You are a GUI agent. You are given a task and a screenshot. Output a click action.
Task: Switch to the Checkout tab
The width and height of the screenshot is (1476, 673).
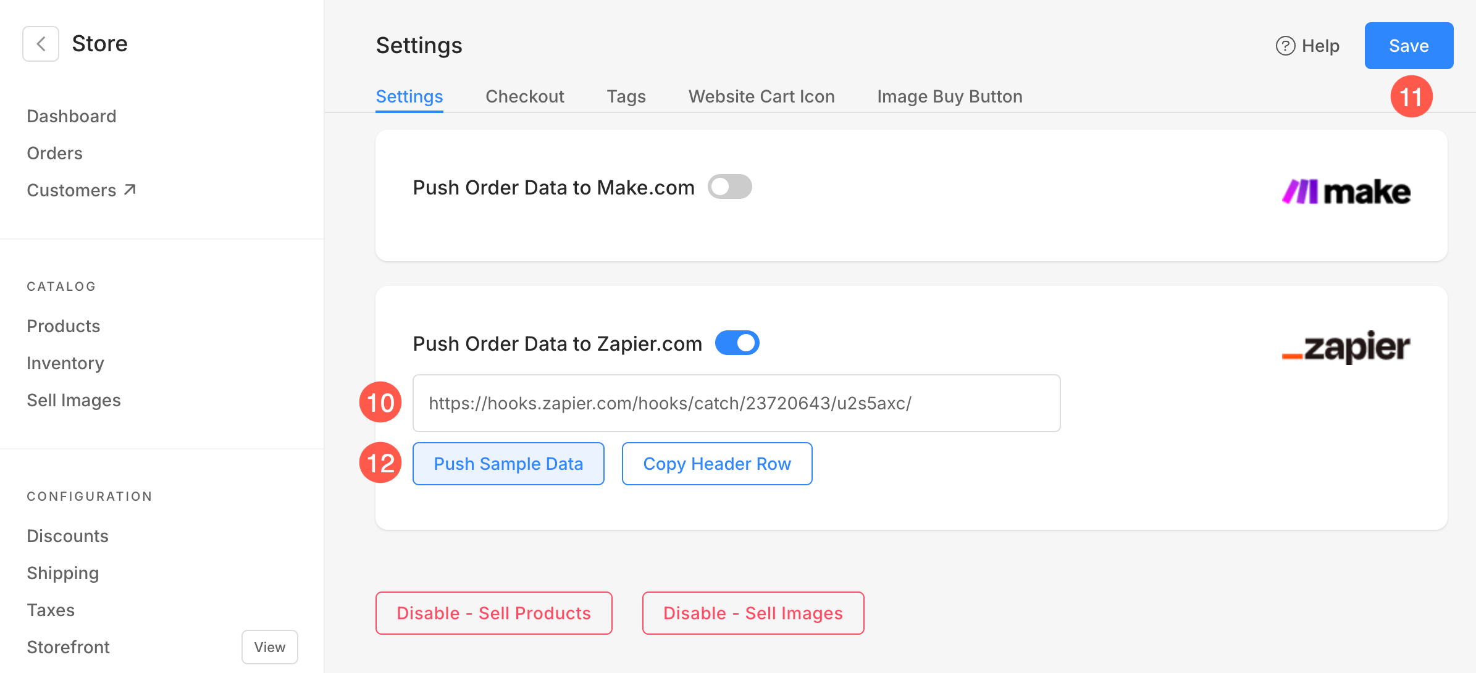pyautogui.click(x=525, y=96)
